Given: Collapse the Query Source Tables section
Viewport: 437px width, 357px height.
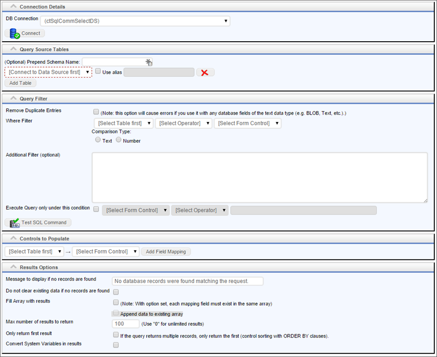Looking at the screenshot, I should pyautogui.click(x=13, y=49).
